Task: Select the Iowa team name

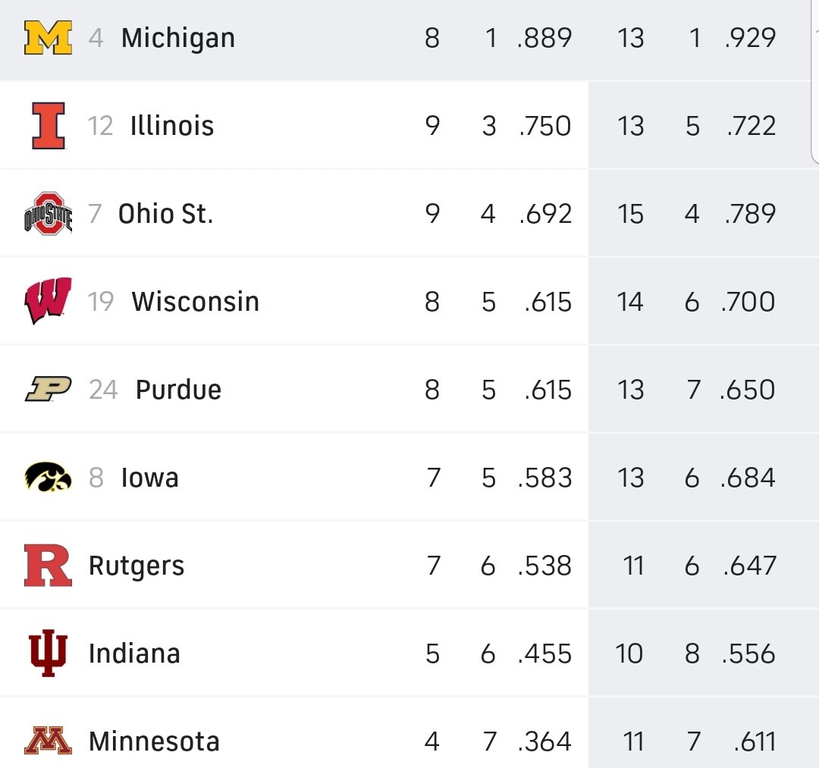Action: (150, 478)
